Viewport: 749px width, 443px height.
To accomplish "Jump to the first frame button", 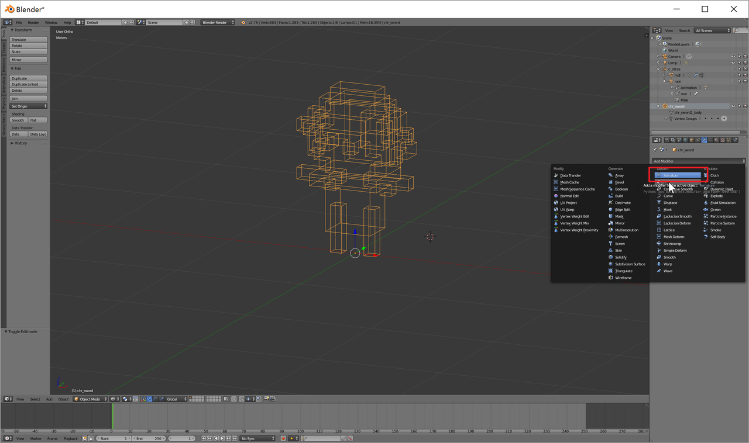I will click(x=204, y=438).
